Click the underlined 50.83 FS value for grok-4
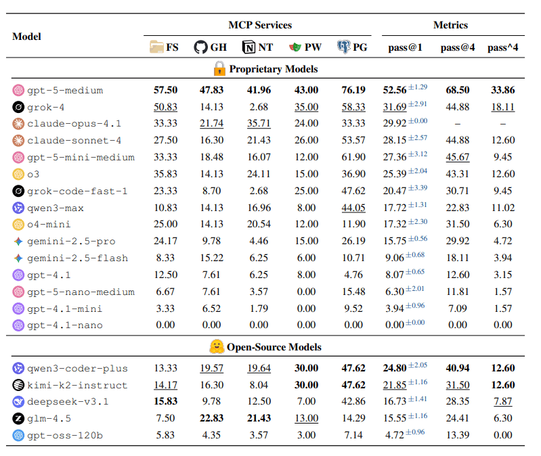This screenshot has width=541, height=456. 166,107
